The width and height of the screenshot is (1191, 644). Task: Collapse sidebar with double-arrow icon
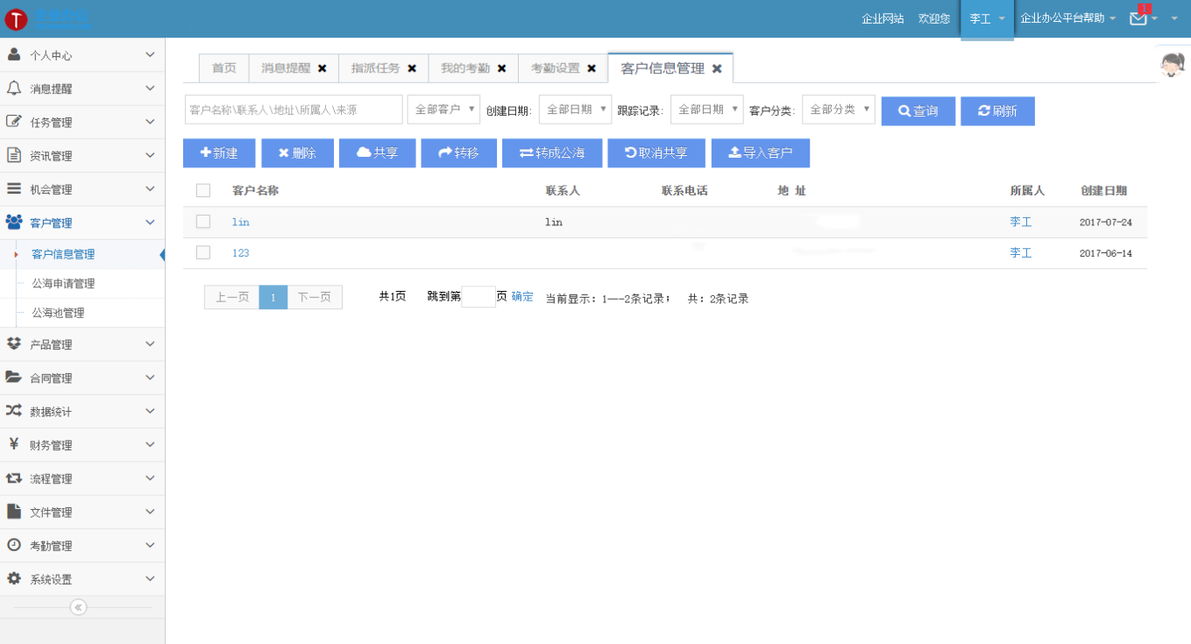[x=78, y=607]
